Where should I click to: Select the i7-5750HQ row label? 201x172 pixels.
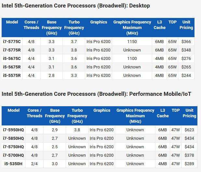click(13, 147)
